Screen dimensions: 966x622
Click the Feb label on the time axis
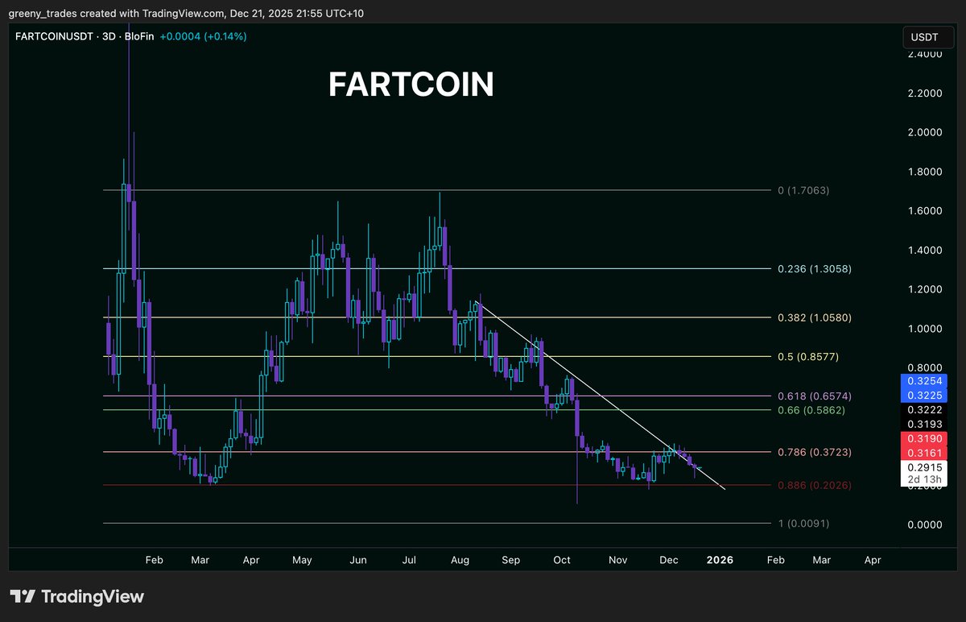click(x=154, y=559)
